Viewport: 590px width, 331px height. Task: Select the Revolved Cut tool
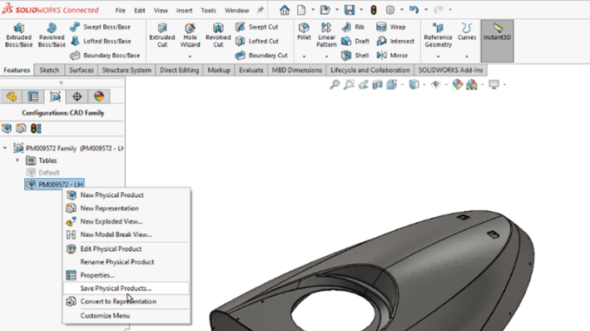pyautogui.click(x=218, y=36)
